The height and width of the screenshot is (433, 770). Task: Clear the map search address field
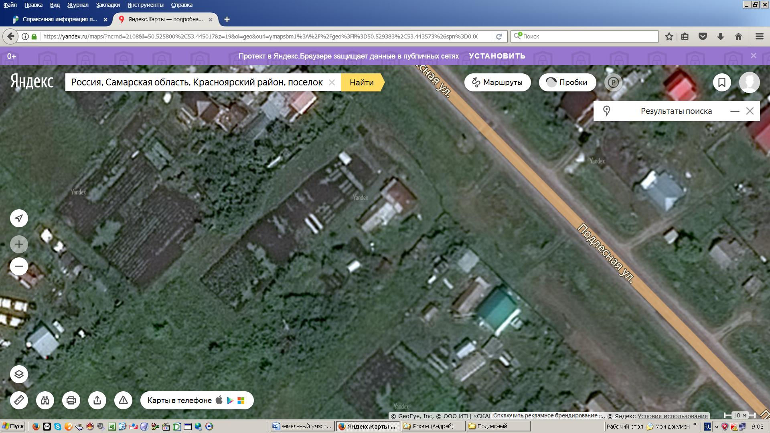332,83
